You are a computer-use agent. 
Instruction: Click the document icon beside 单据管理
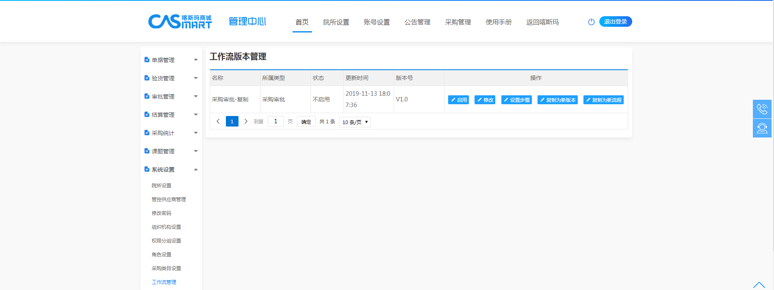tap(147, 60)
